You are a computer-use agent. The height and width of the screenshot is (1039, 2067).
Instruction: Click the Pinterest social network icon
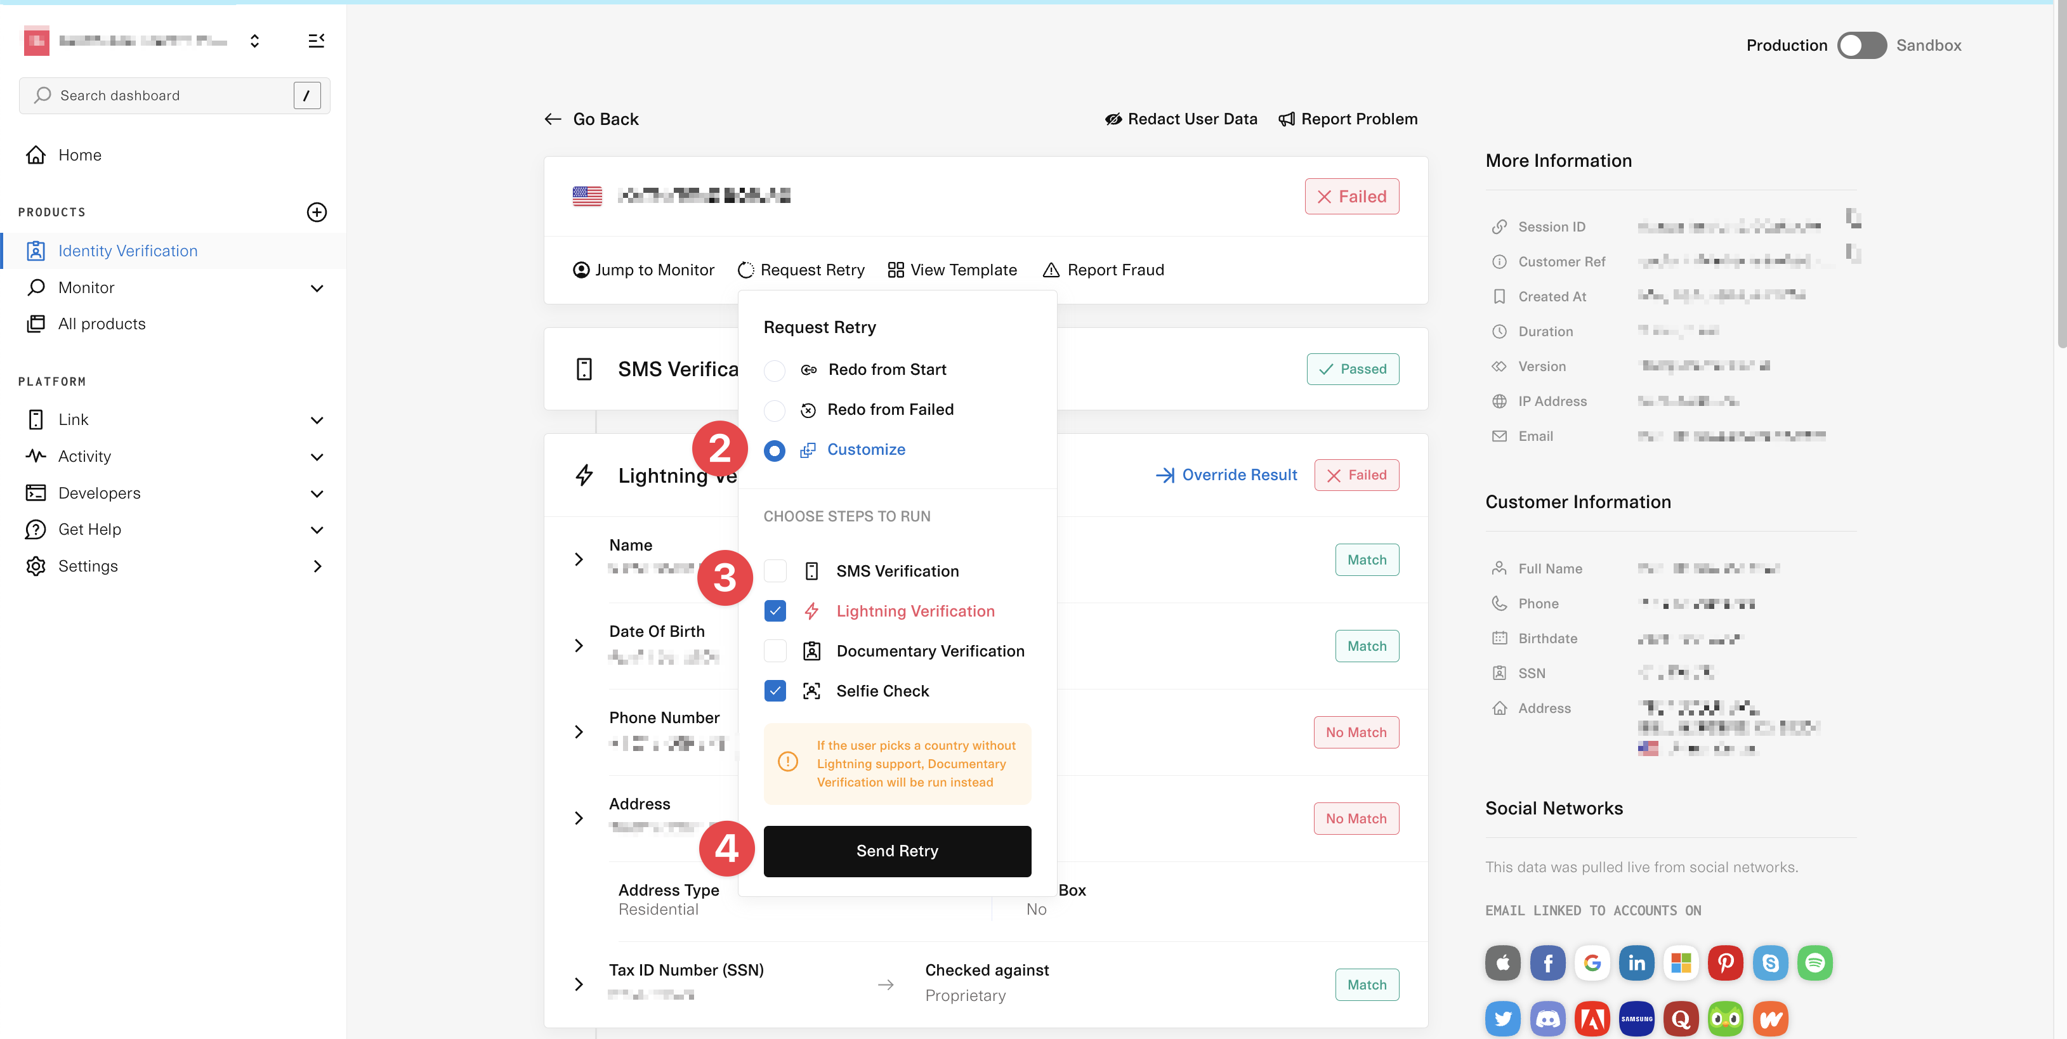point(1724,963)
